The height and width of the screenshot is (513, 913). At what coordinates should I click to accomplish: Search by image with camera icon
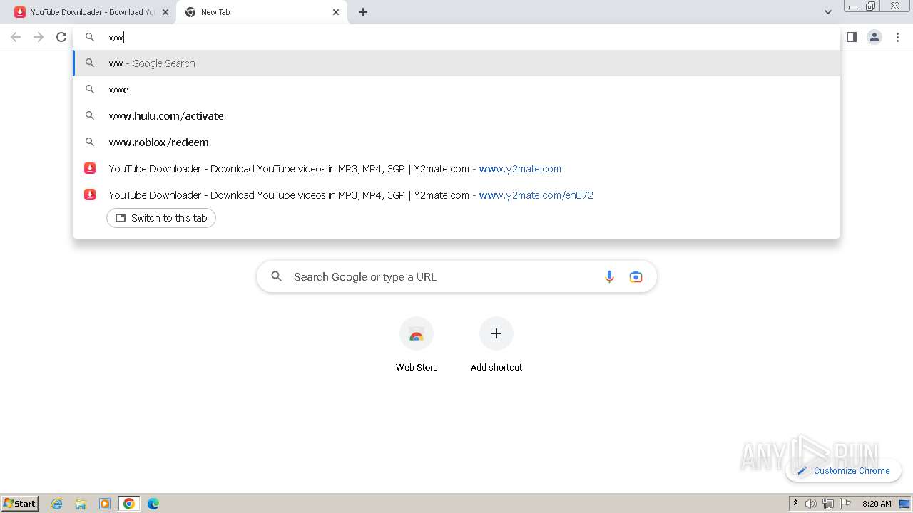point(636,277)
